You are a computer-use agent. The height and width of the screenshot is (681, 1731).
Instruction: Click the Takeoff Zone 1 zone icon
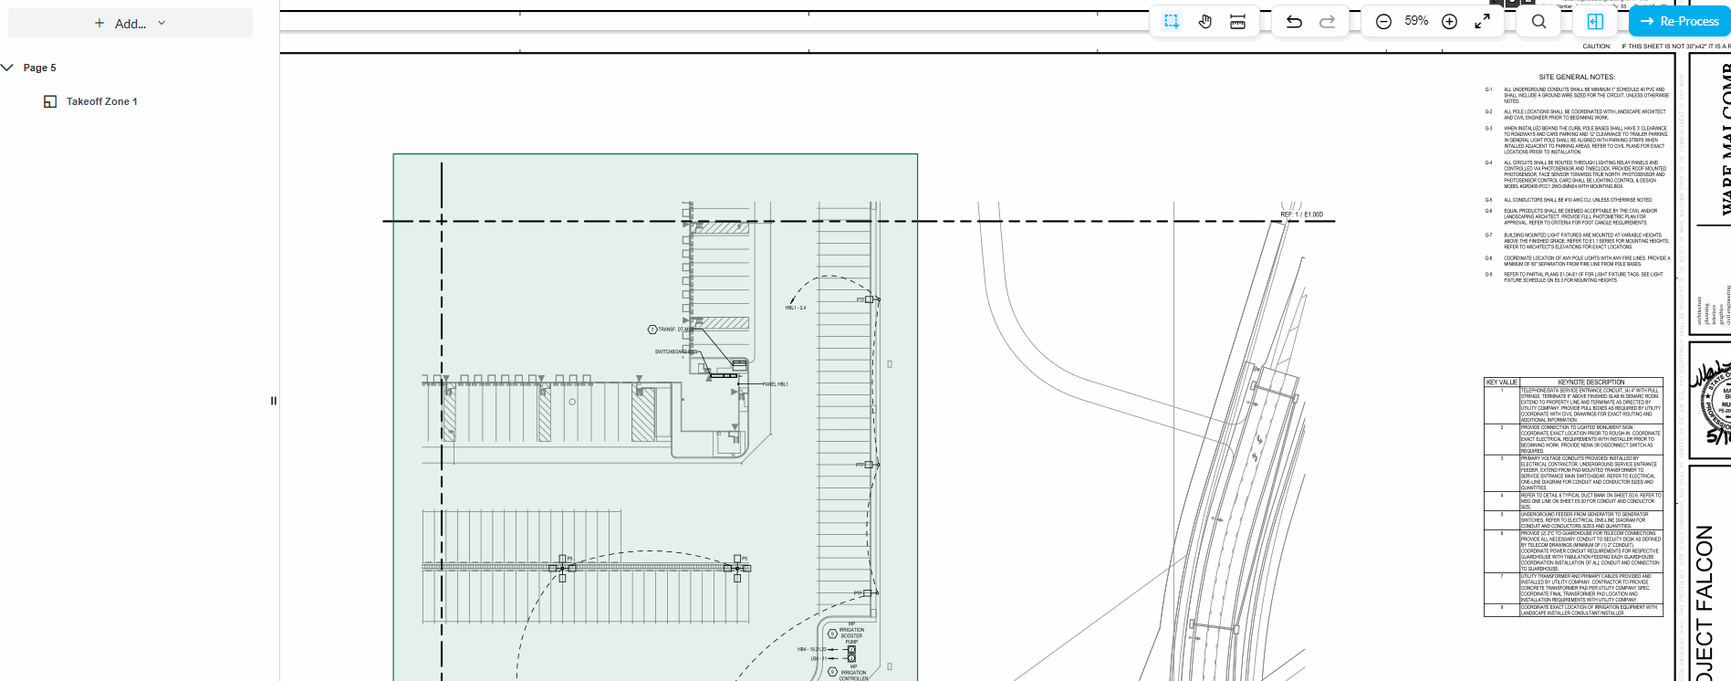tap(50, 101)
